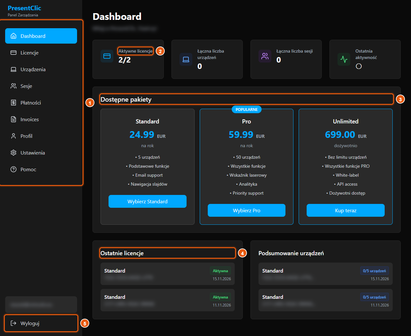This screenshot has width=411, height=336.
Task: Click the POPULARNE badge on Pro
Action: 247,109
